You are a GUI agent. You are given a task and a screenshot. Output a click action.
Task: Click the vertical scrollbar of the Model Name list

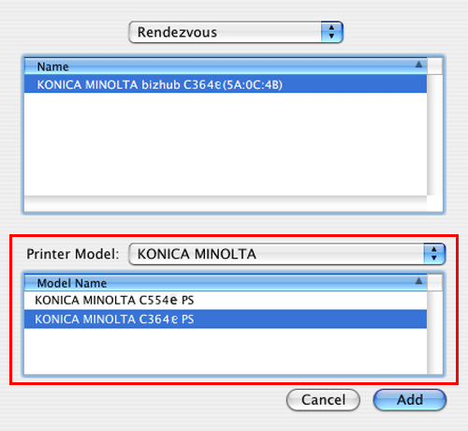(434, 333)
